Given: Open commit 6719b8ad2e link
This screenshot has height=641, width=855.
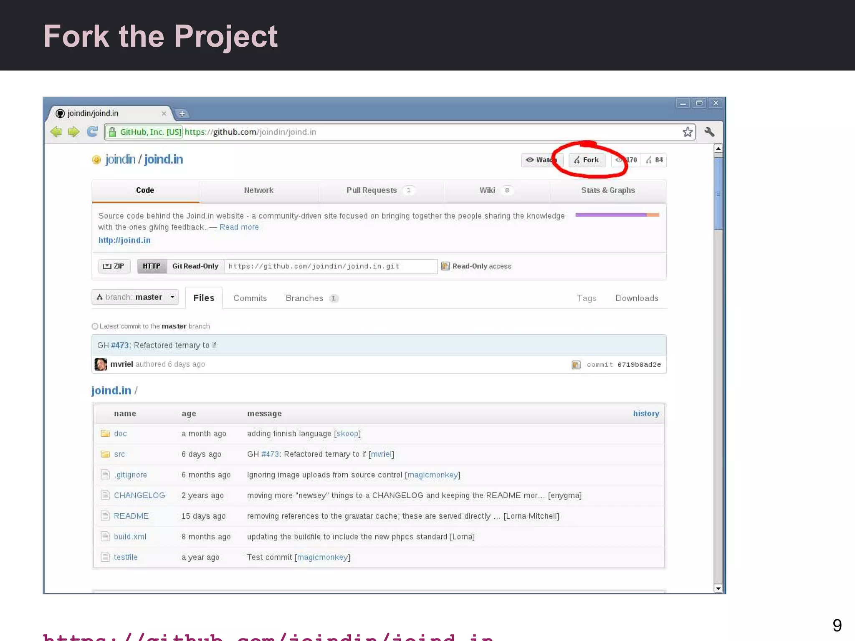Looking at the screenshot, I should click(624, 365).
